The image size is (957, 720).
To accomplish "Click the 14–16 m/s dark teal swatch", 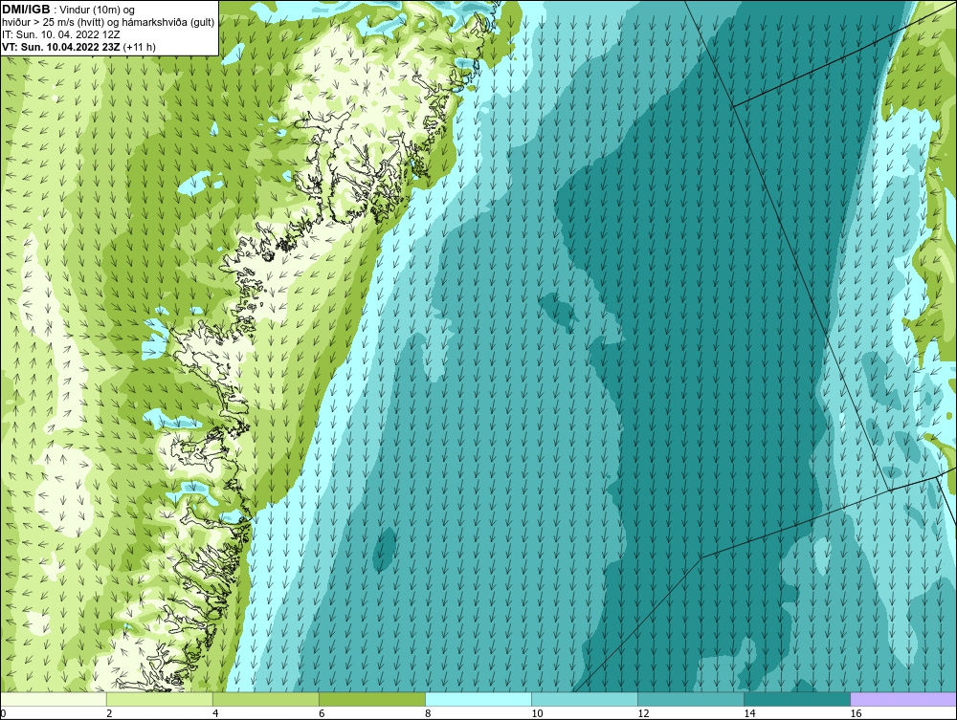I will pyautogui.click(x=797, y=699).
